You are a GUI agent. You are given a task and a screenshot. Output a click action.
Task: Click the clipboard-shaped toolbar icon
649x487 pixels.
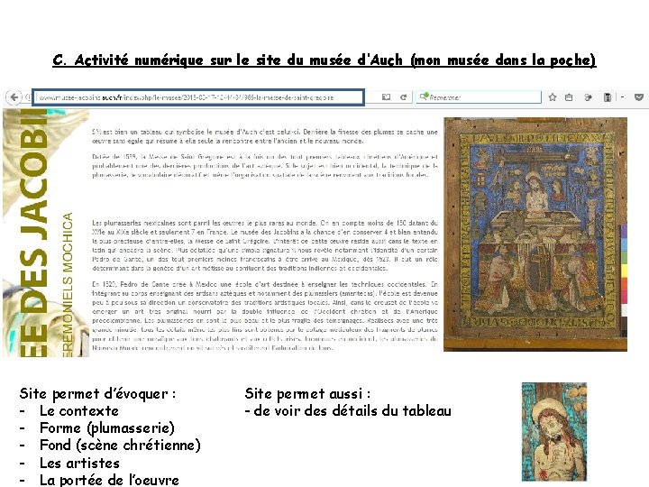pyautogui.click(x=608, y=97)
